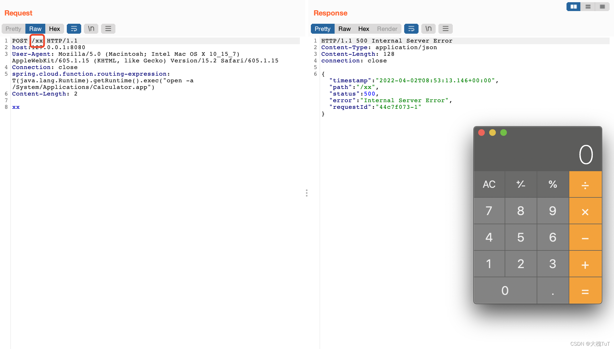Click the equals button in Calculator
Viewport: 614px width, 349px height.
(x=585, y=290)
